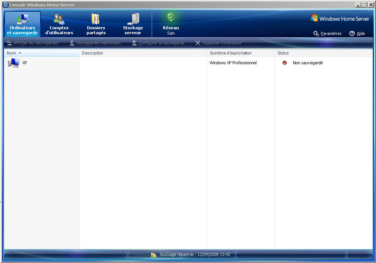Viewport: 376px width, 263px height.
Task: Select the Stockage serveur icon
Action: coord(133,19)
